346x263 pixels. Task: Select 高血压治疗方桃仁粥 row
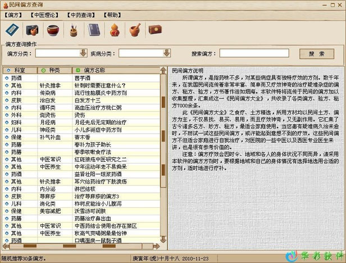81,107
